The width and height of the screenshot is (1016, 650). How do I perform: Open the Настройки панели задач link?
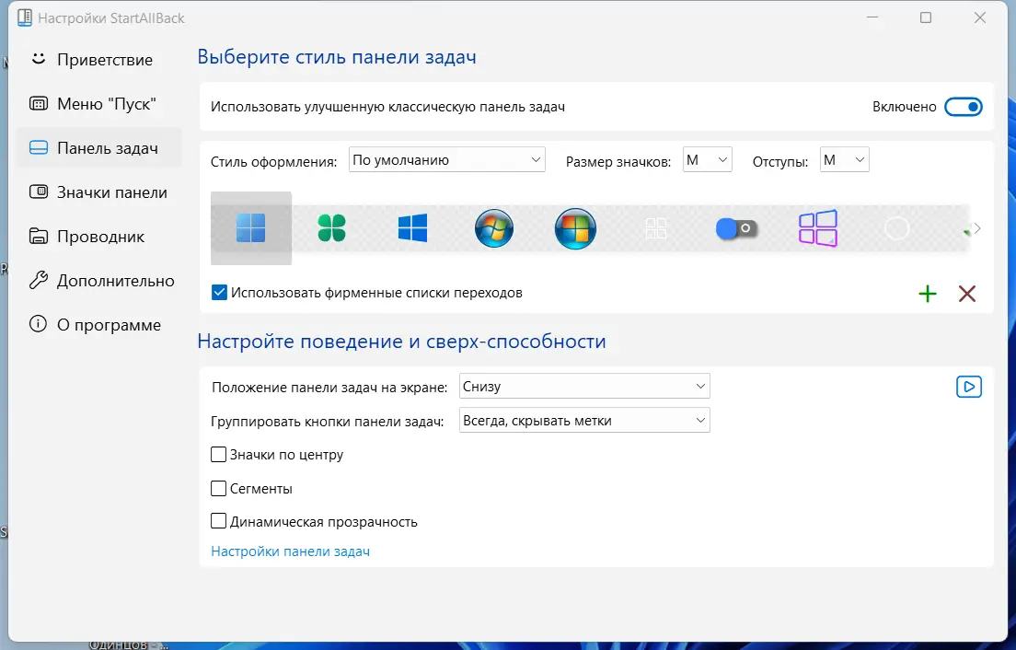coord(290,551)
